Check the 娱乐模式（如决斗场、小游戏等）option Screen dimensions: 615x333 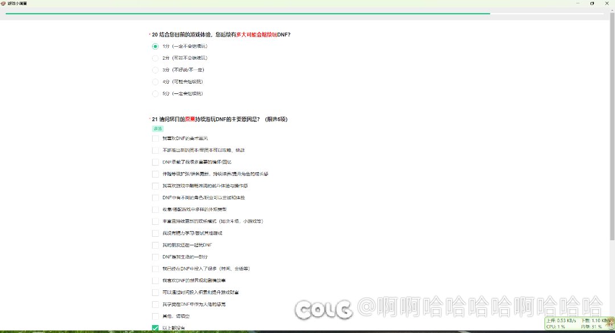point(155,221)
